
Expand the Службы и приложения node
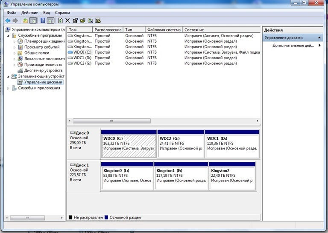(8, 88)
